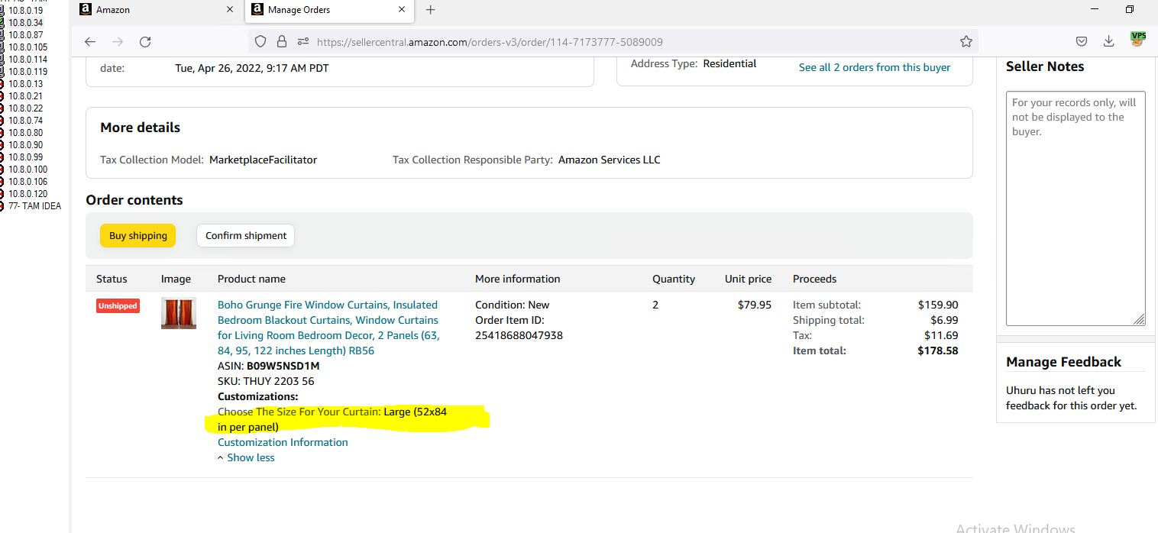This screenshot has width=1158, height=533.
Task: Select host 10.8.0.13 in the sidebar list
Action: 26,84
